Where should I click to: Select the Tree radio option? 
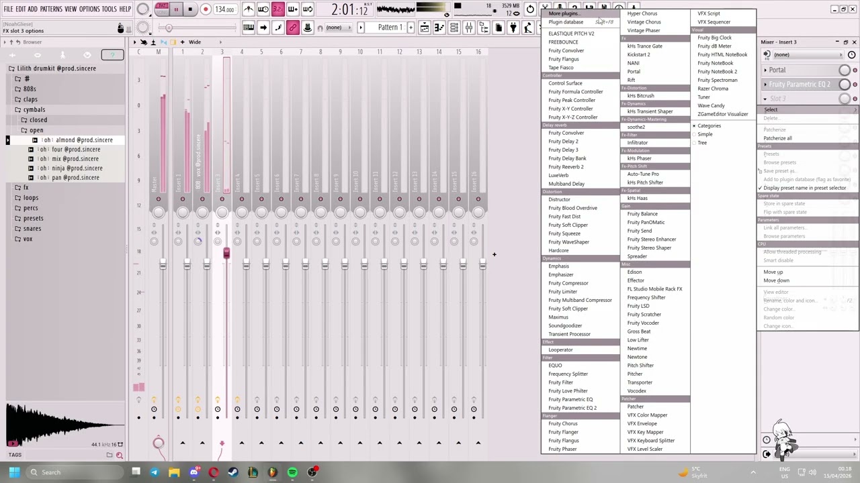pos(701,143)
